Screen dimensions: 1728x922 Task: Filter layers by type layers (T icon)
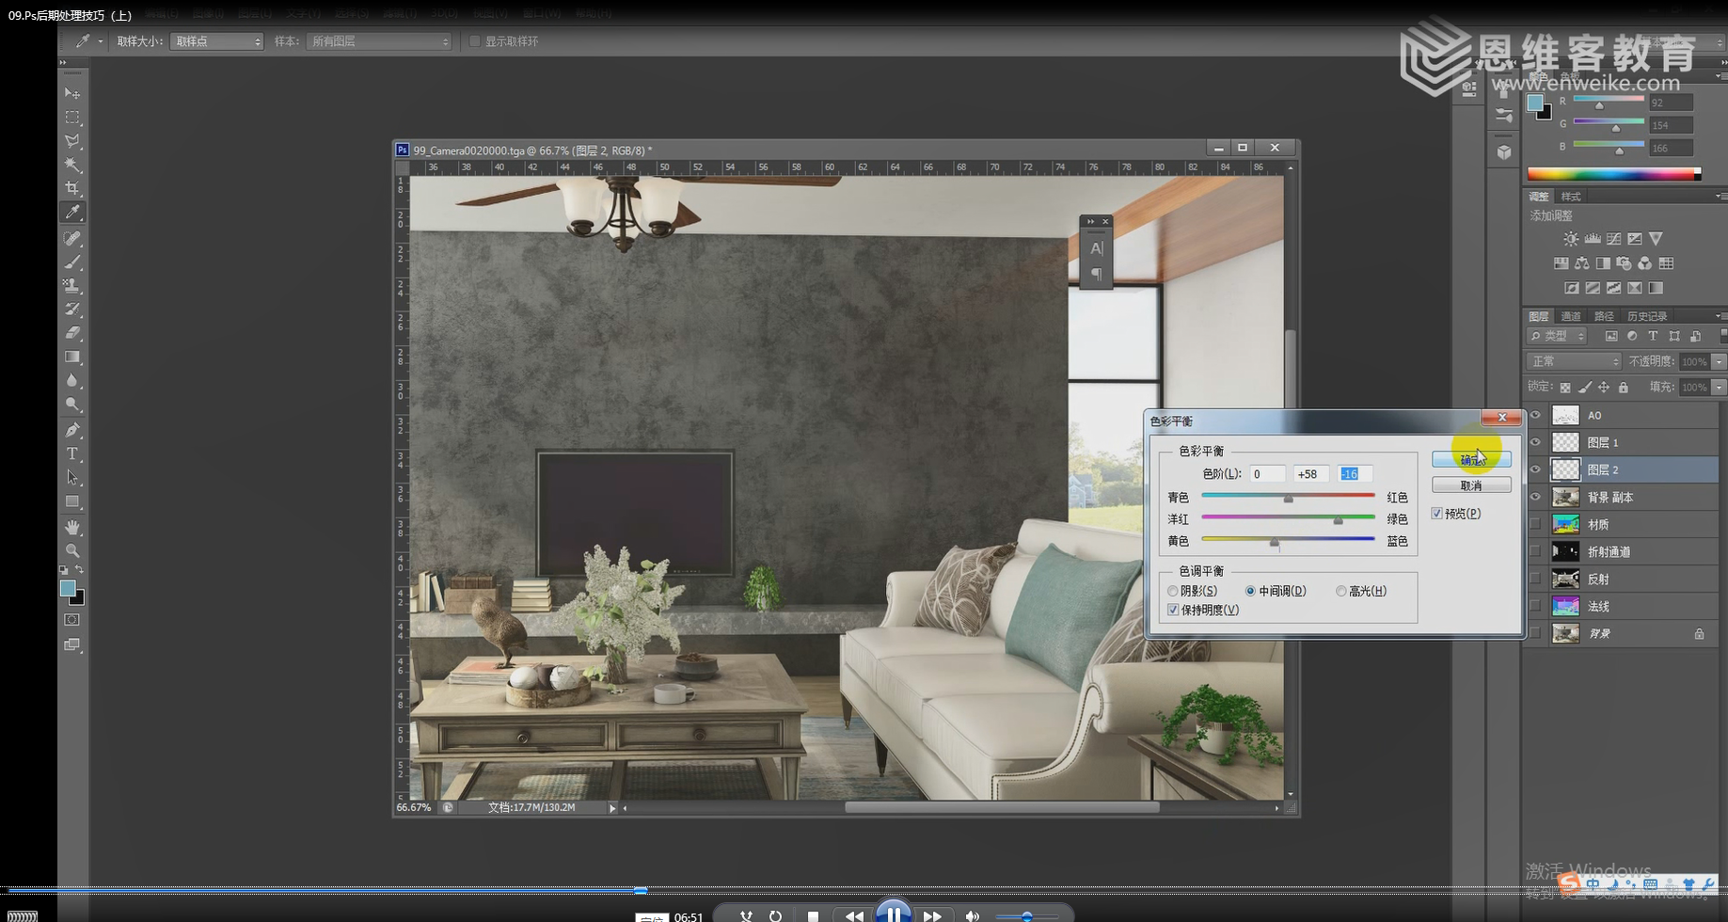pyautogui.click(x=1653, y=336)
